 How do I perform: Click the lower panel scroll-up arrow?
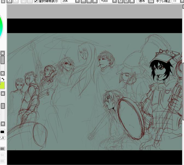(x=3, y=94)
